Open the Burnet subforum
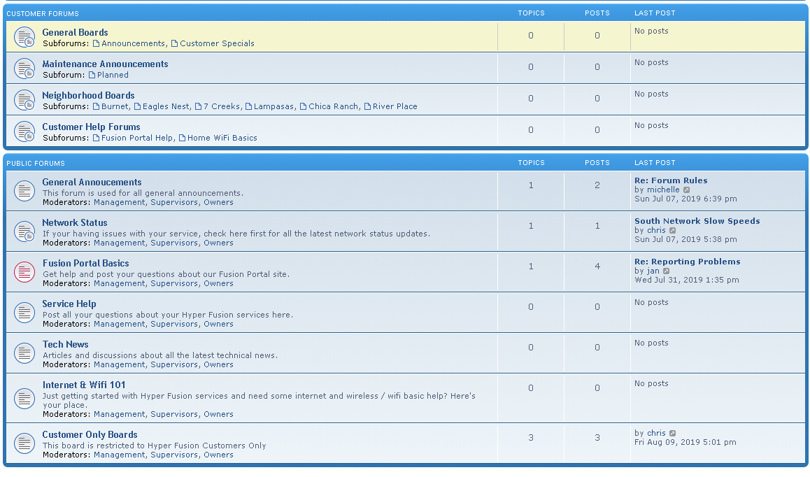This screenshot has height=477, width=810. point(115,106)
